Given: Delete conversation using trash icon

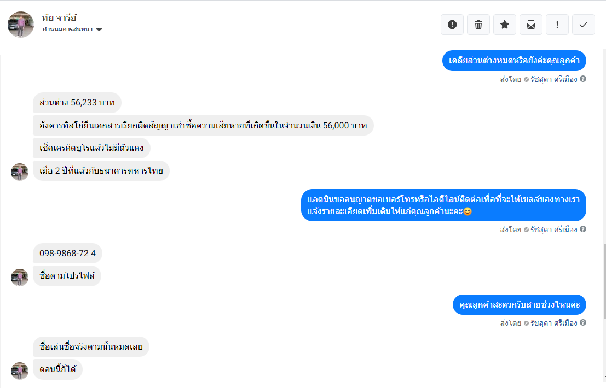Looking at the screenshot, I should 478,25.
